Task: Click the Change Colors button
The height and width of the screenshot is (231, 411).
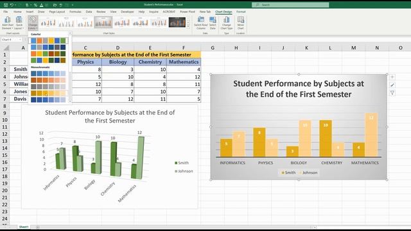Action: pyautogui.click(x=33, y=23)
